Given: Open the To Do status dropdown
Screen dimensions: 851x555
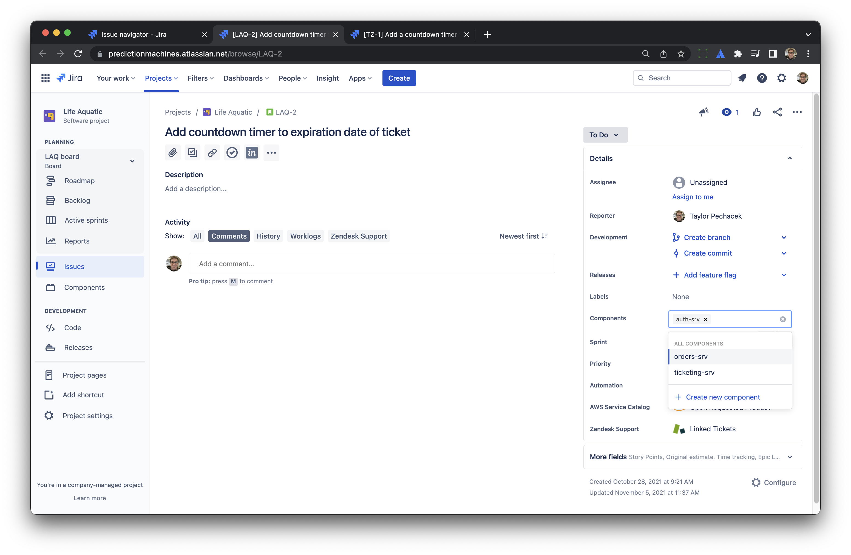Looking at the screenshot, I should coord(605,135).
